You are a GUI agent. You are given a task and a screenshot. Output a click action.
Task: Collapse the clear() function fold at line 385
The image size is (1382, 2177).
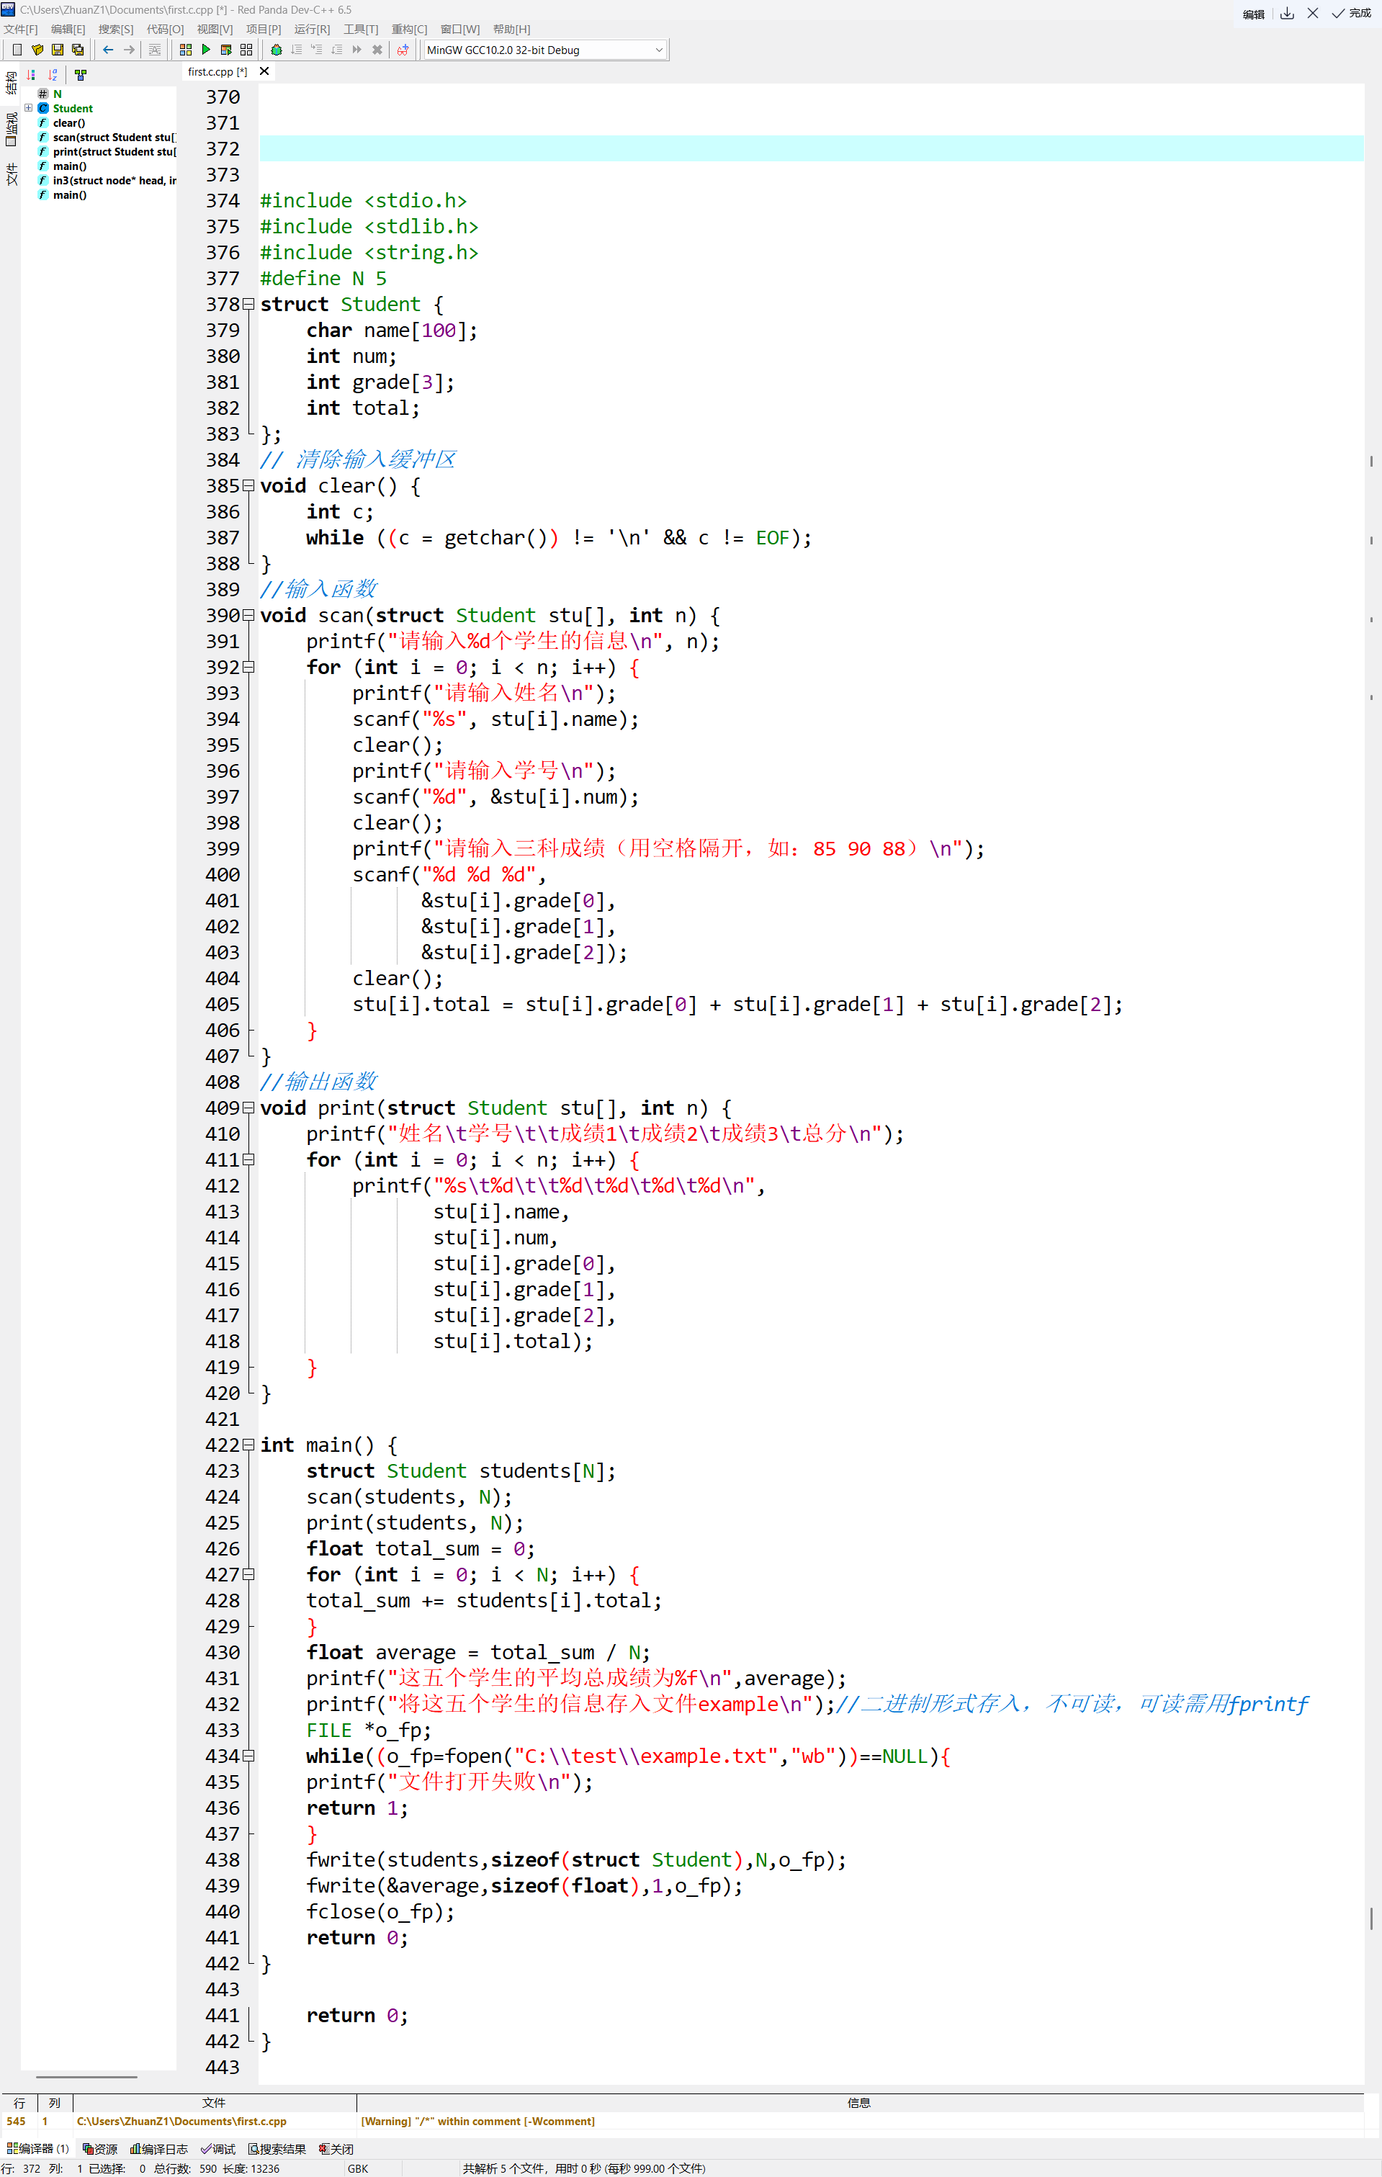248,486
